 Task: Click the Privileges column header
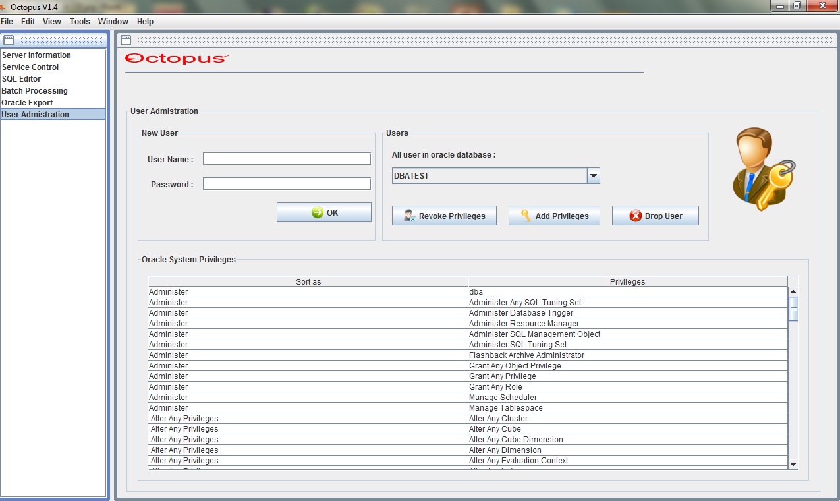[x=627, y=281]
